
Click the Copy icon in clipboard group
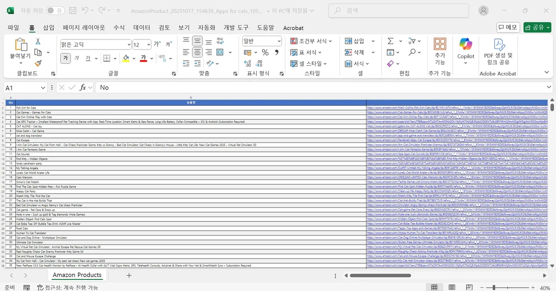click(x=38, y=52)
